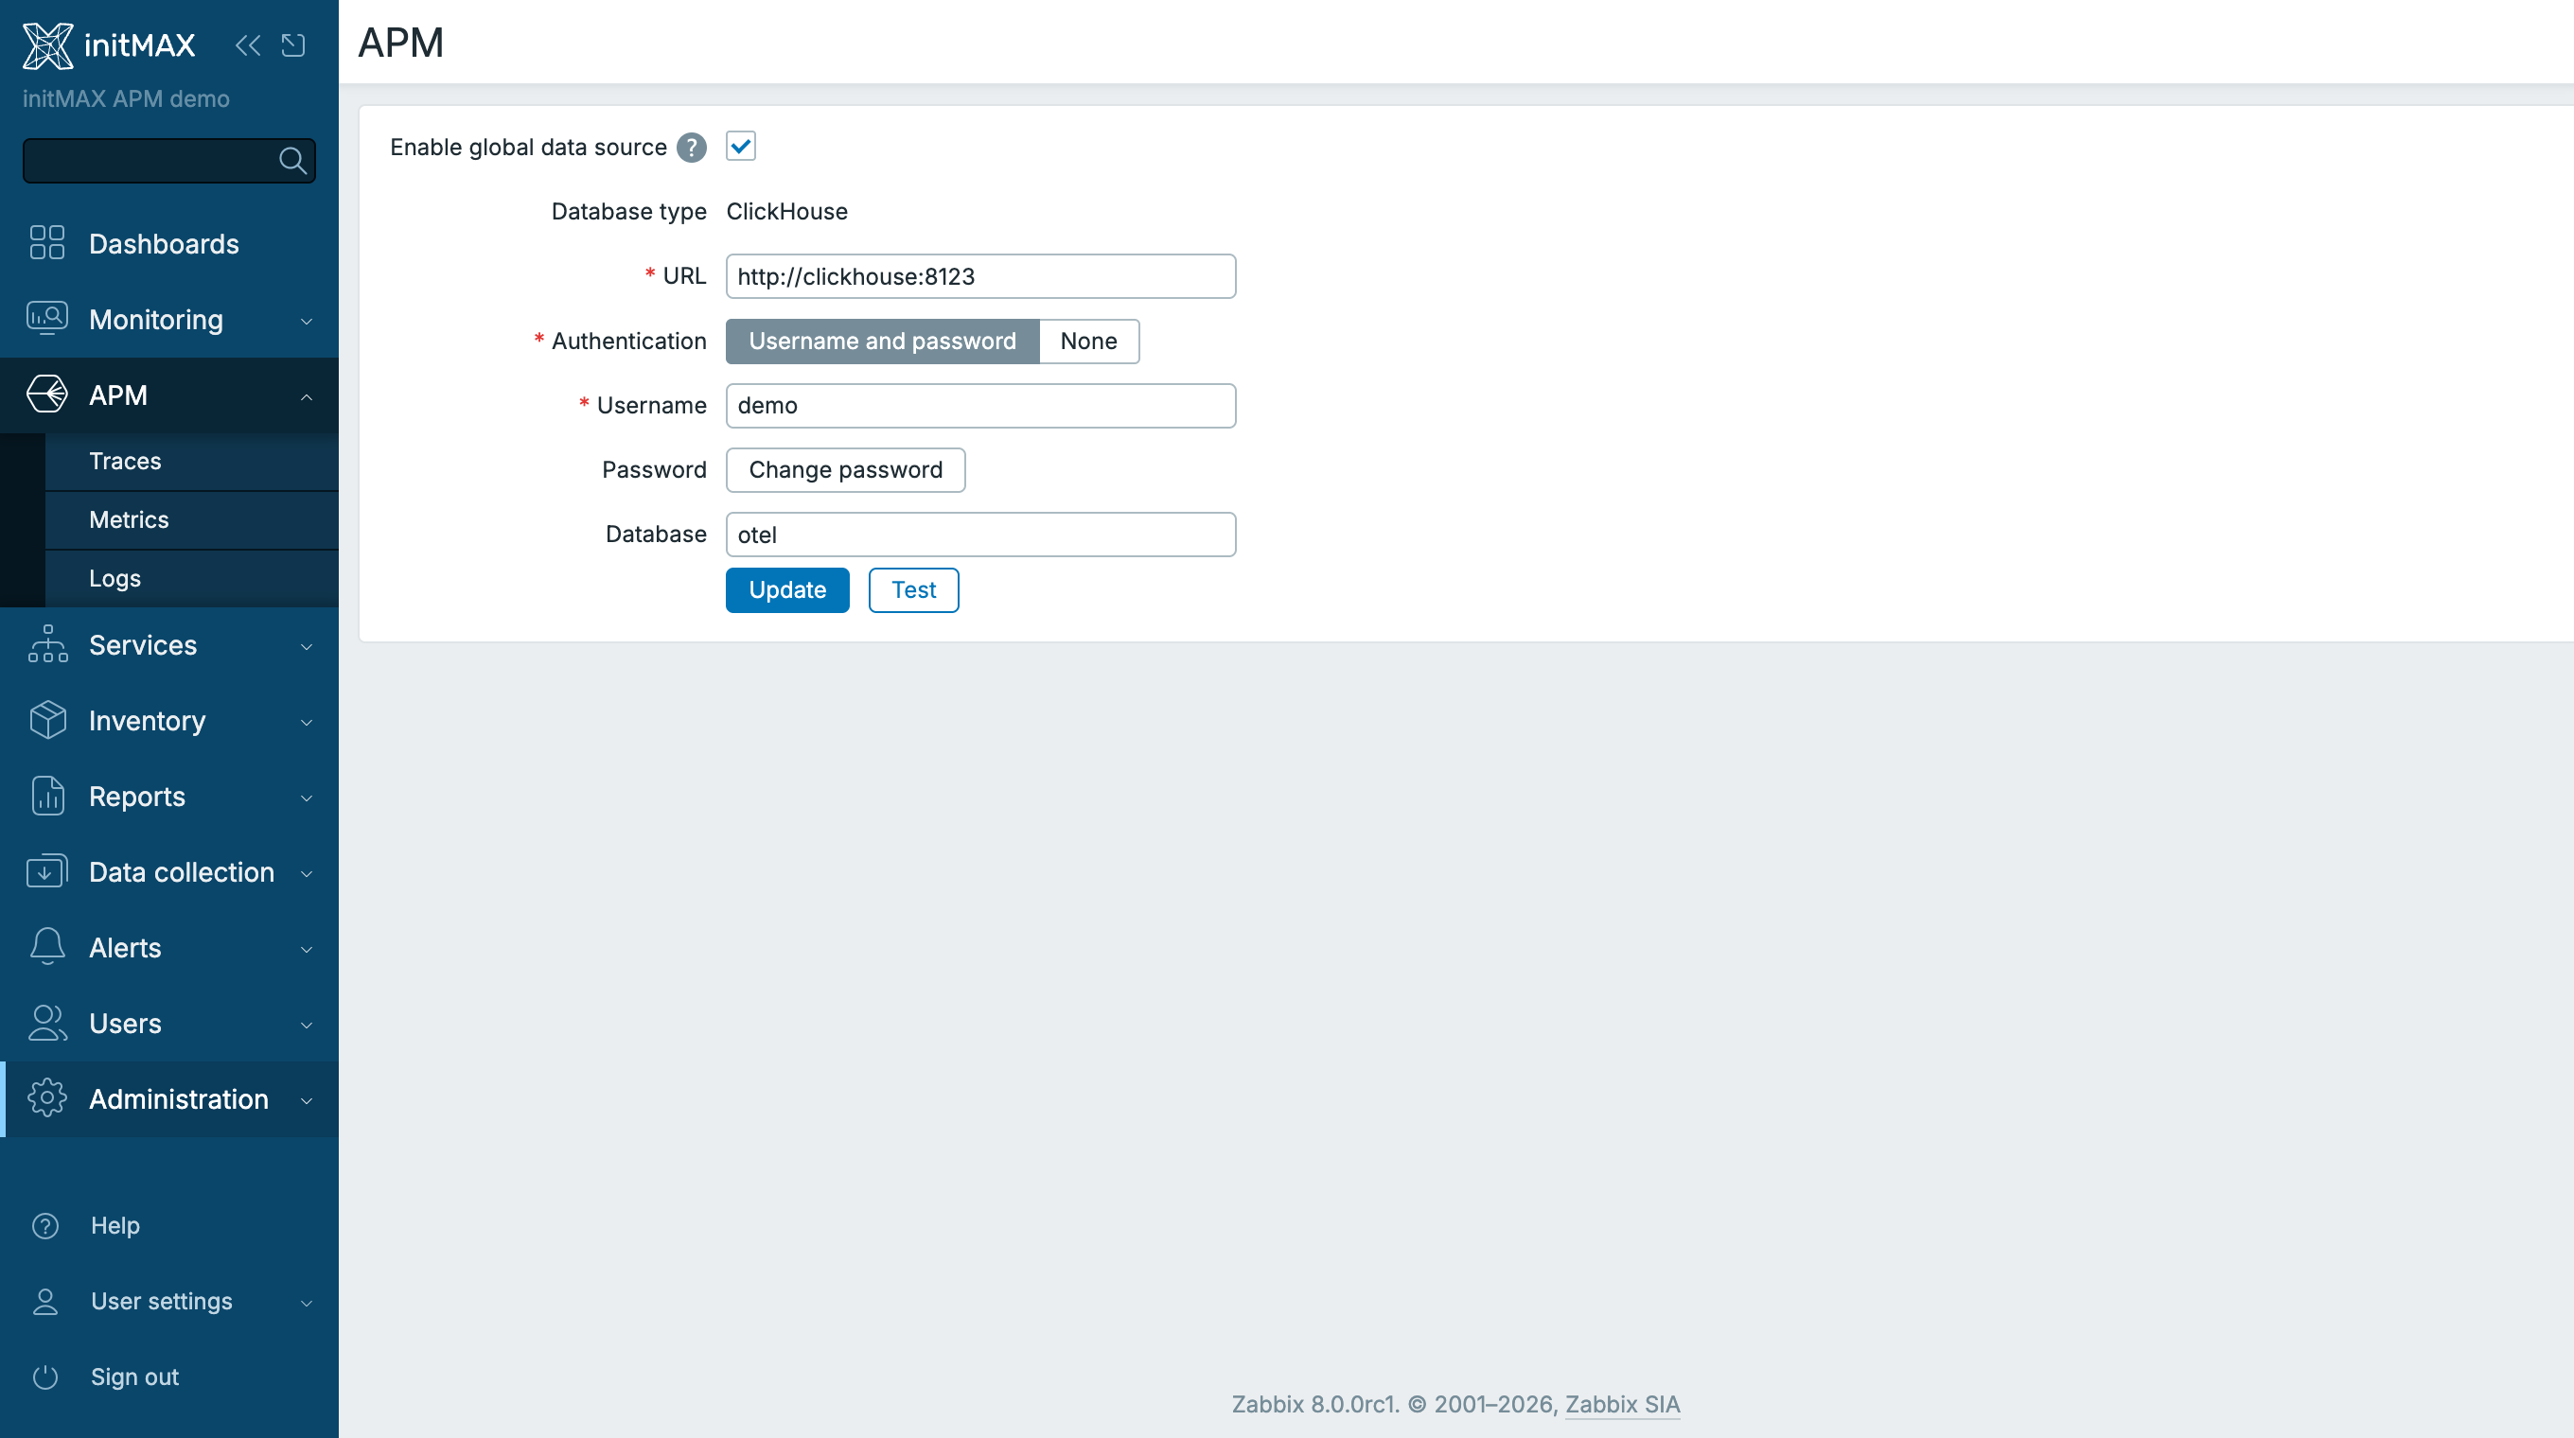Collapse the sidebar with double-arrow icon
The width and height of the screenshot is (2574, 1438).
point(248,45)
